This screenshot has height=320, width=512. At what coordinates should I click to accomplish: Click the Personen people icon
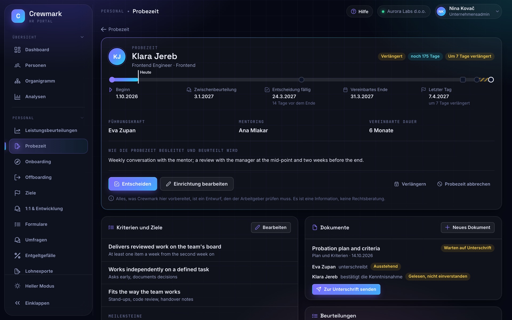click(17, 65)
